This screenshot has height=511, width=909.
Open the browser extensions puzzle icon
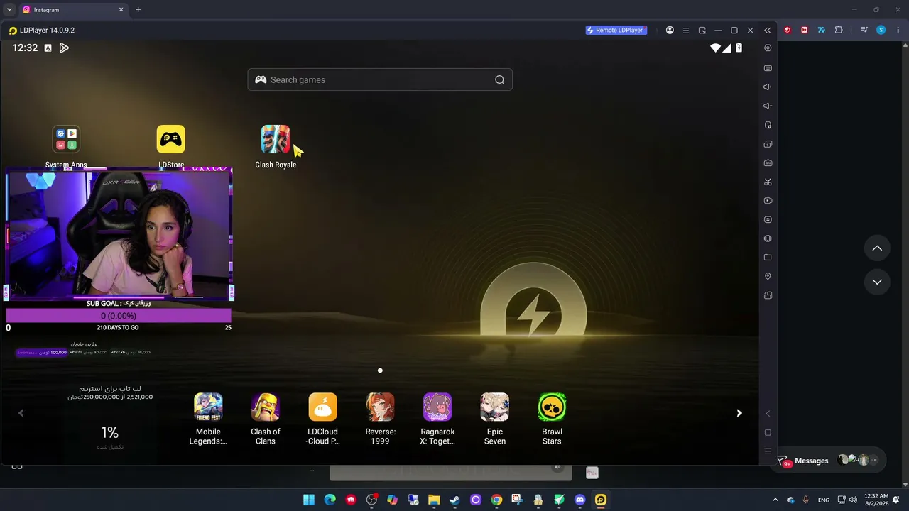point(839,30)
